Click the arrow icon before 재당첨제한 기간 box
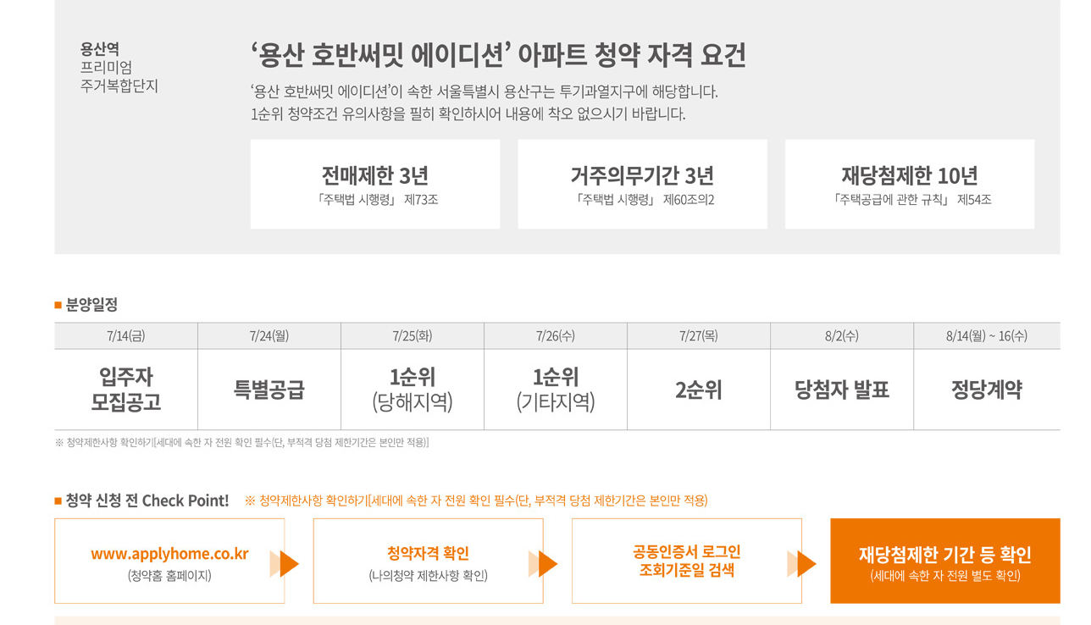Screen dimensions: 1091x625 pyautogui.click(x=802, y=564)
